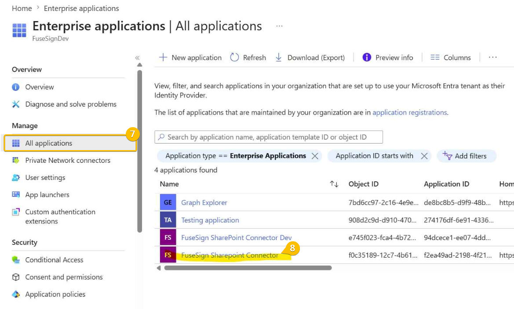Open User settings

[45, 177]
